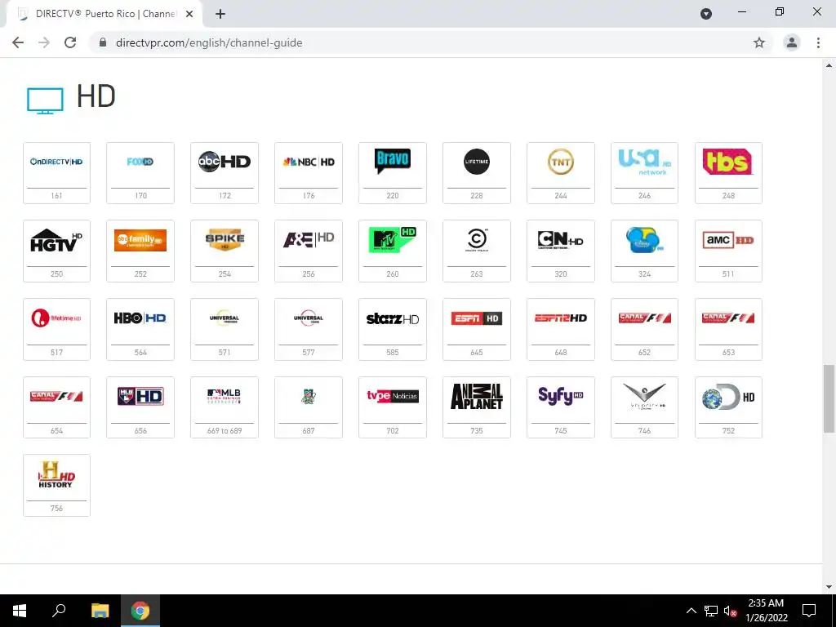836x627 pixels.
Task: Click the scrollbar down arrow
Action: (829, 587)
